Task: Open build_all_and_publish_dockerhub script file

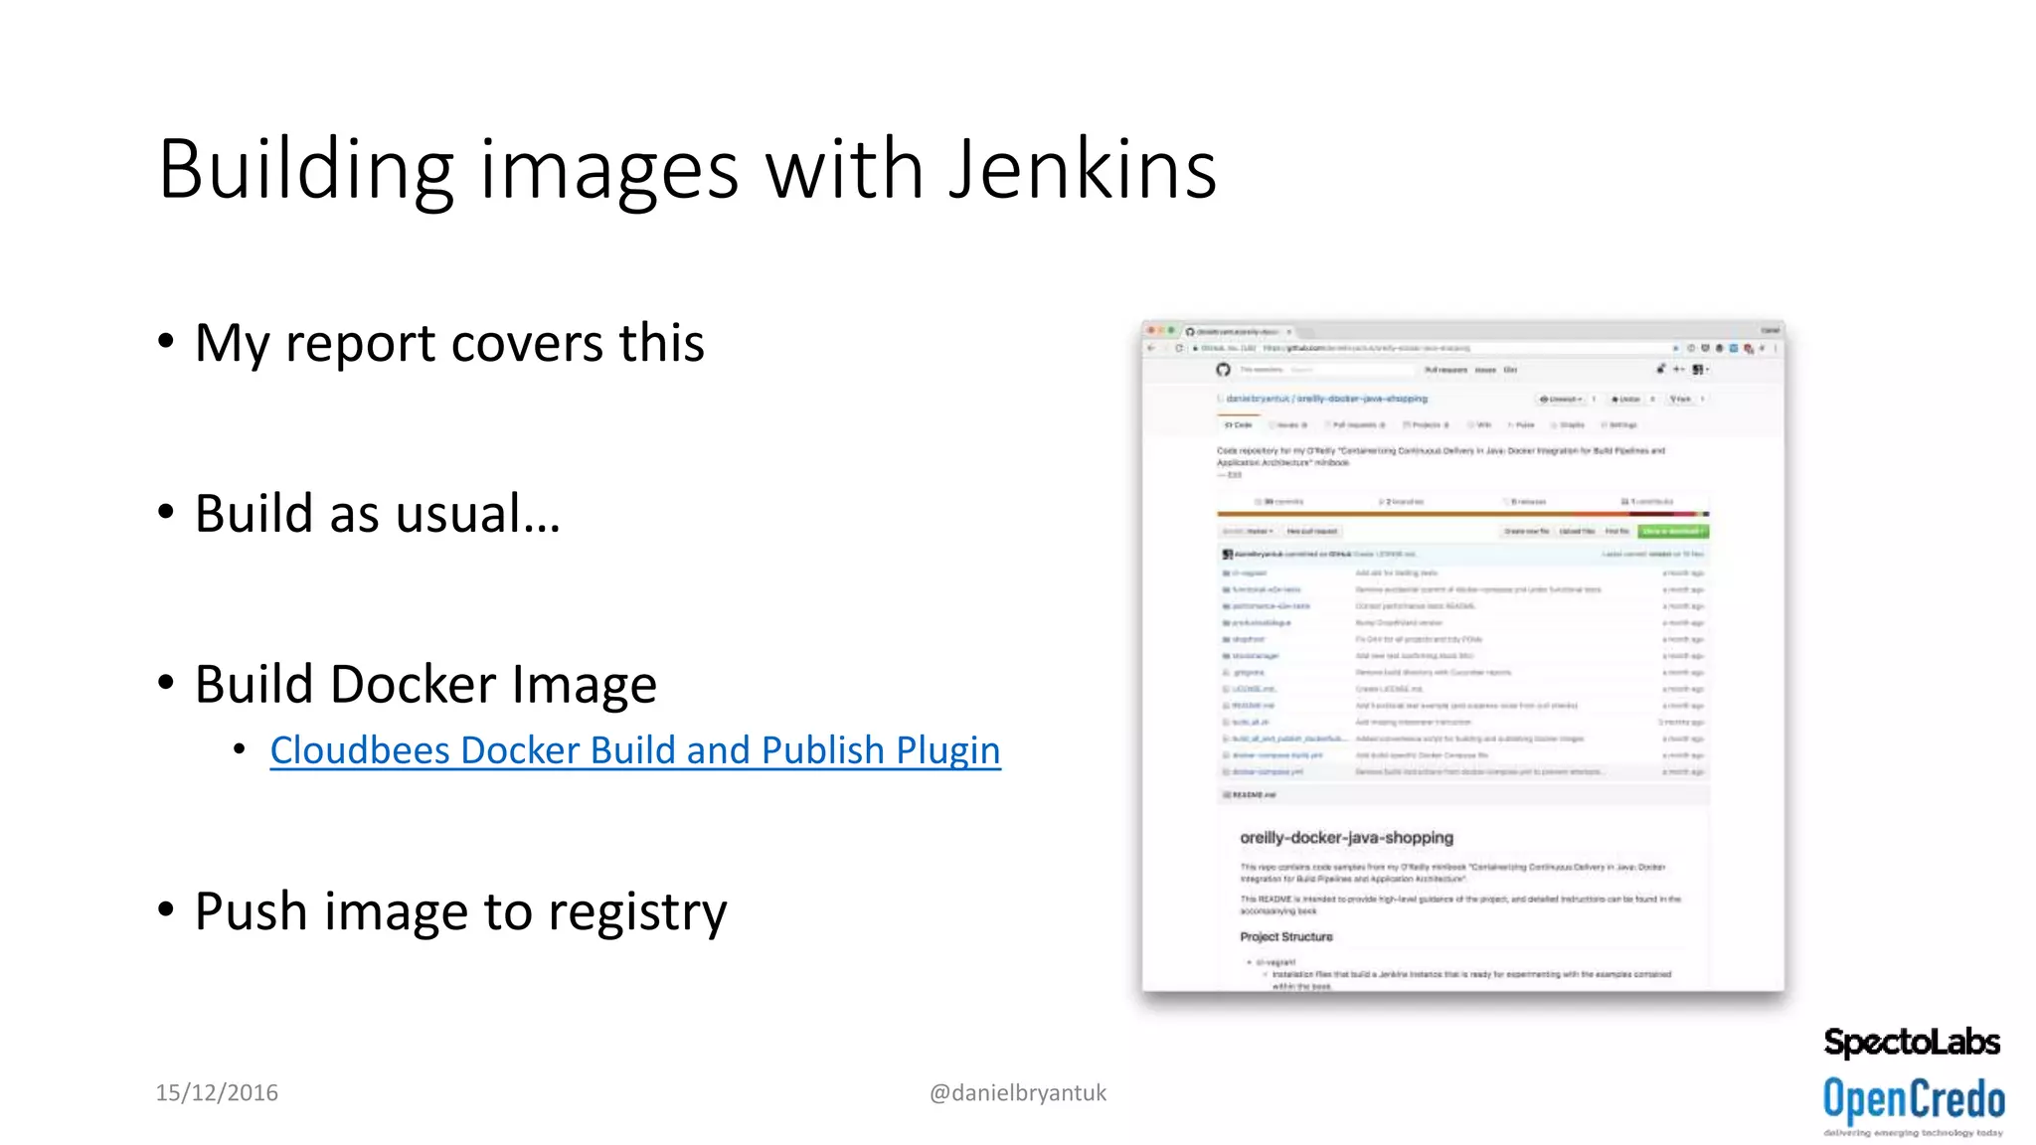Action: [1290, 738]
